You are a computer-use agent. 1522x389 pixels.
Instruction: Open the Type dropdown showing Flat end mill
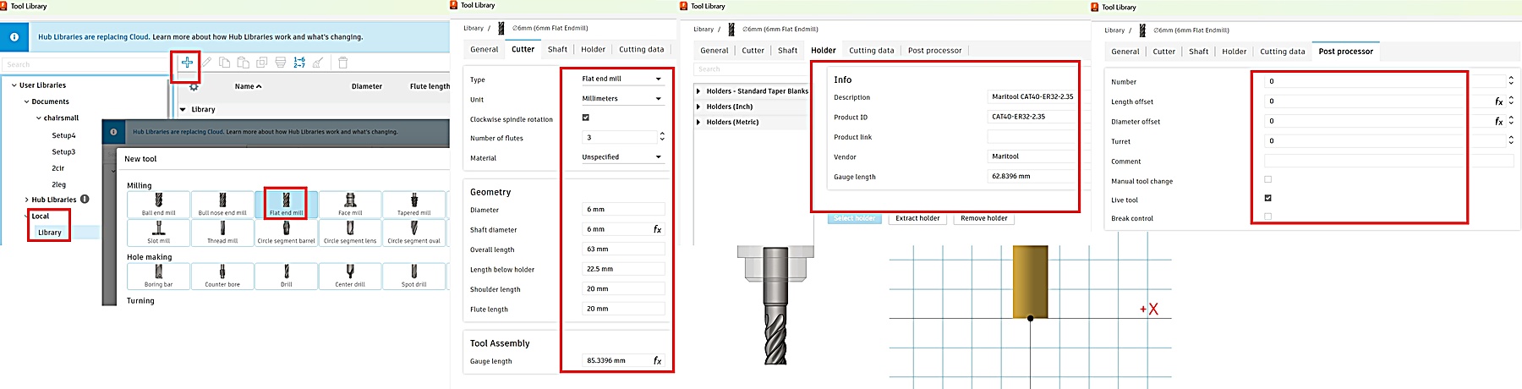622,79
